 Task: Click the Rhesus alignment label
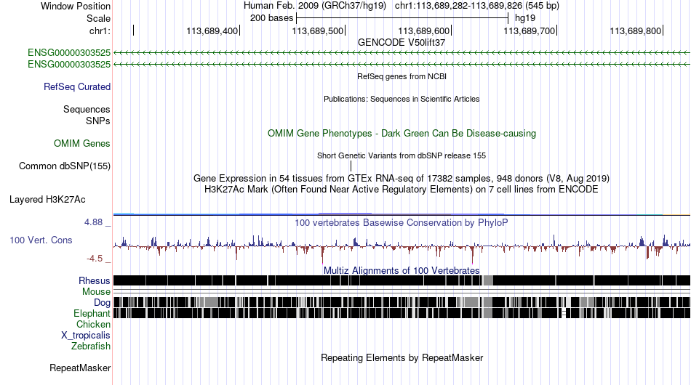94,280
